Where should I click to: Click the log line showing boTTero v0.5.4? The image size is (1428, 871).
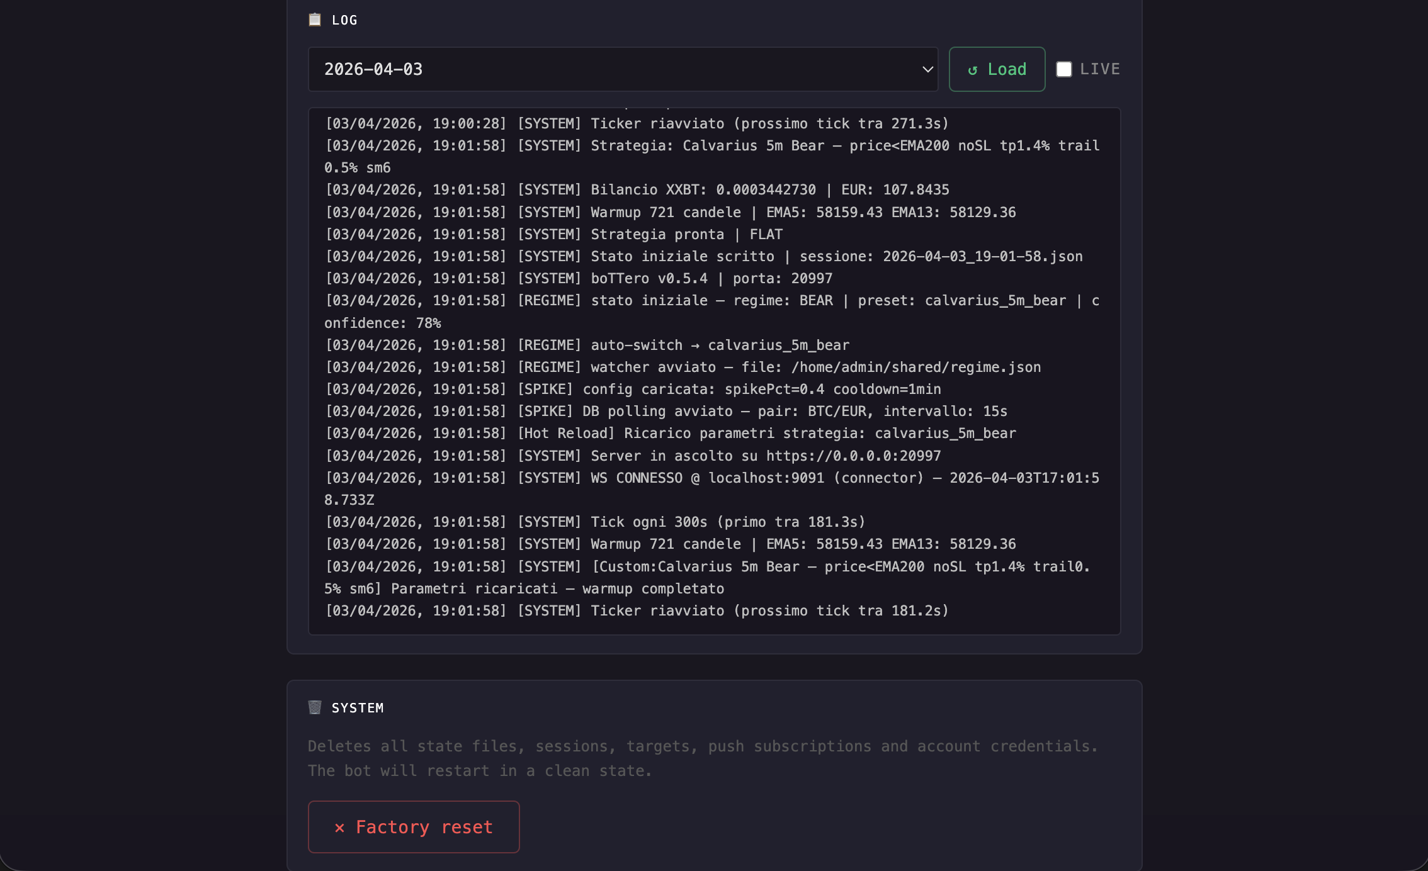pyautogui.click(x=579, y=278)
